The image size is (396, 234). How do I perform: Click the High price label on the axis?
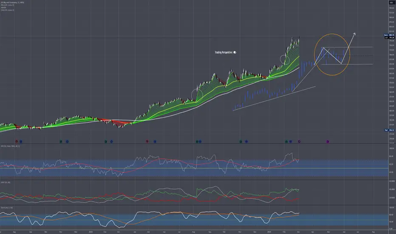point(389,35)
